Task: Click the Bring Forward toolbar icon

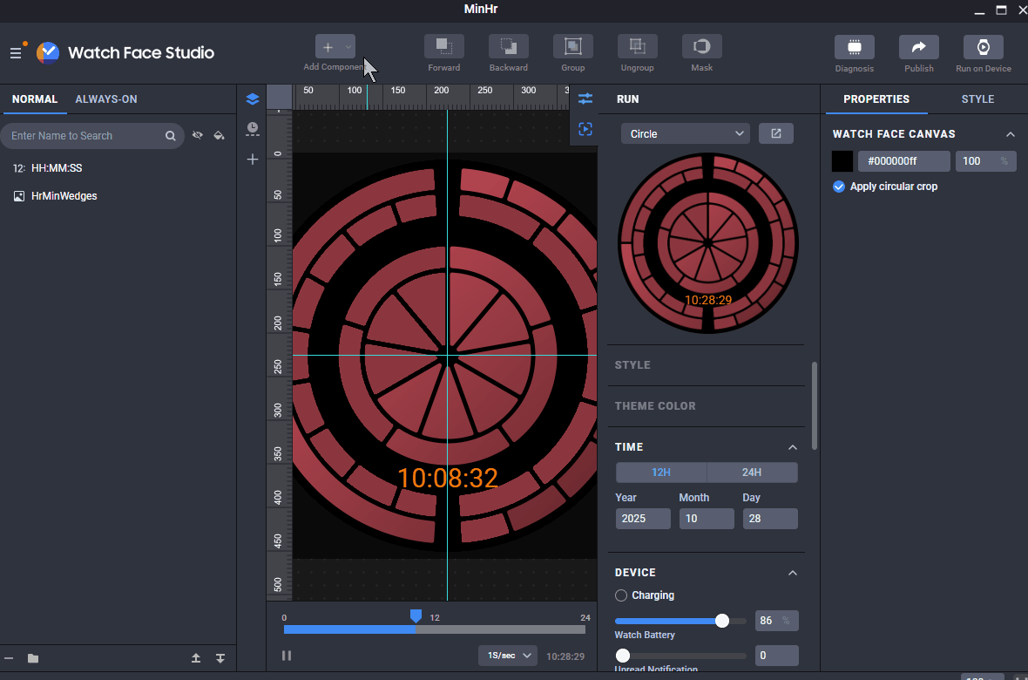Action: pos(443,47)
